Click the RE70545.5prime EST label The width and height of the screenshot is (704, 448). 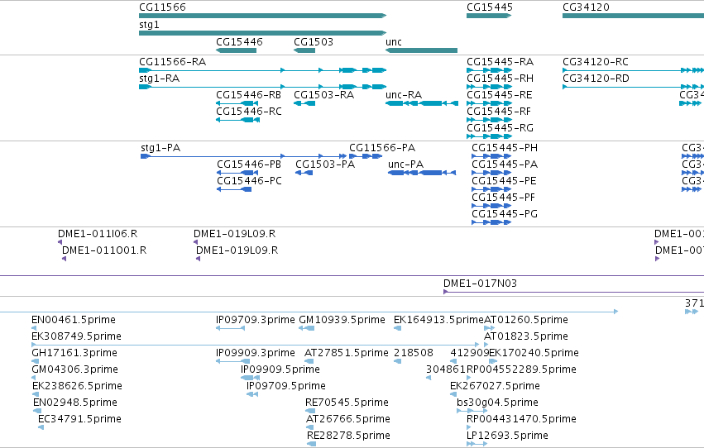[x=347, y=403]
